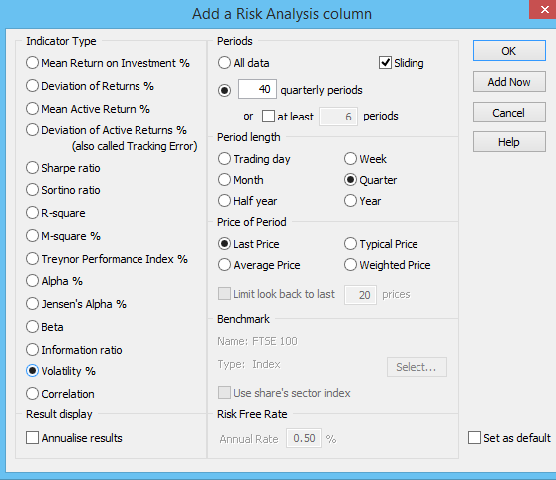
Task: Cancel the Risk Analysis dialog
Action: pos(509,113)
